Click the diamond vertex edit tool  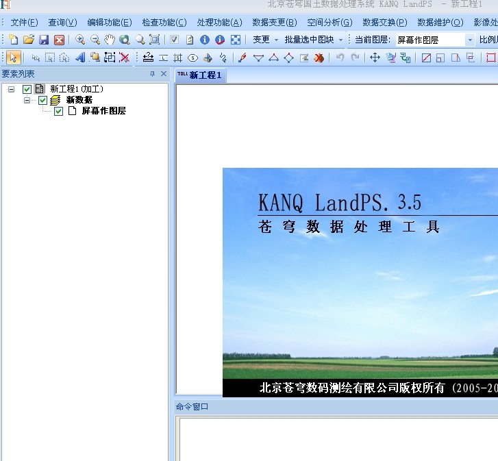click(288, 58)
